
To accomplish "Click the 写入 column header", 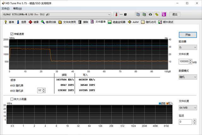I will (85, 75).
